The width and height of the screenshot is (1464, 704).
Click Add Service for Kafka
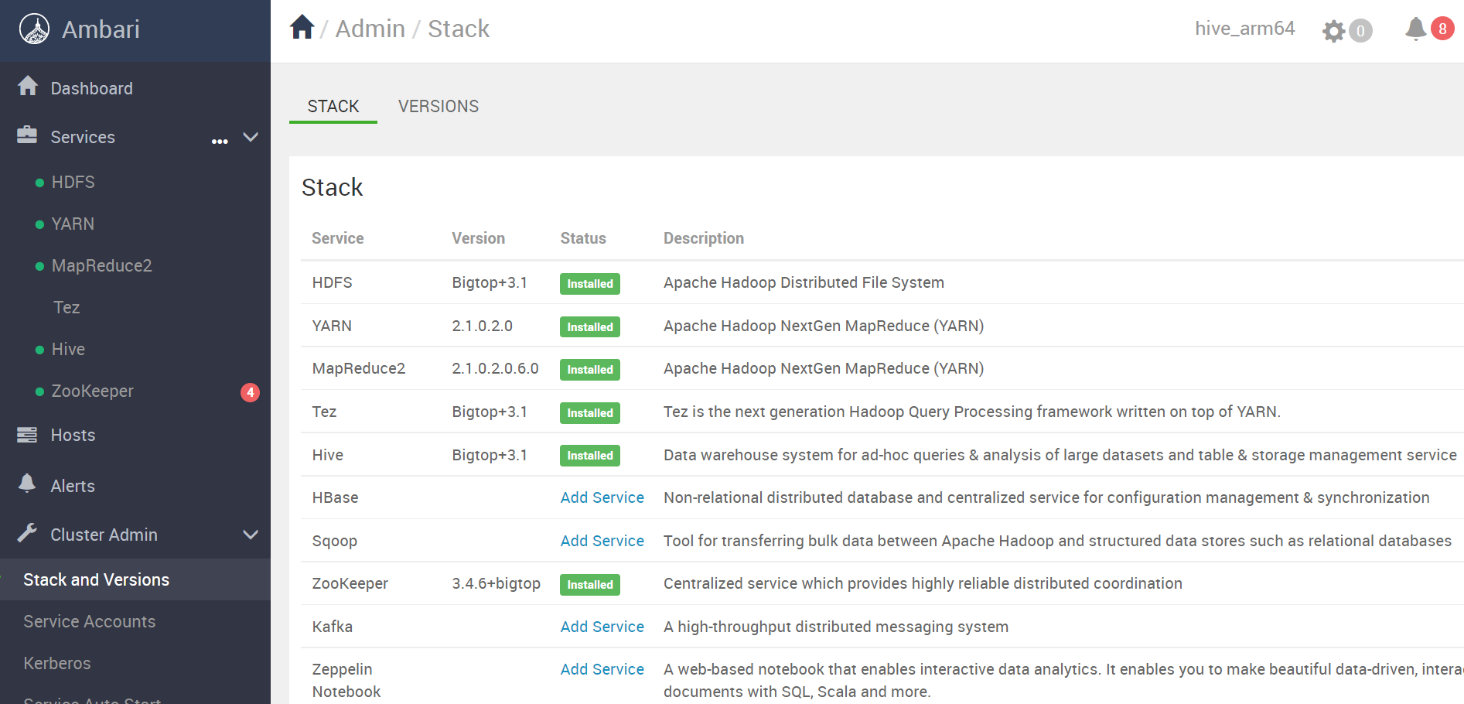click(x=602, y=627)
